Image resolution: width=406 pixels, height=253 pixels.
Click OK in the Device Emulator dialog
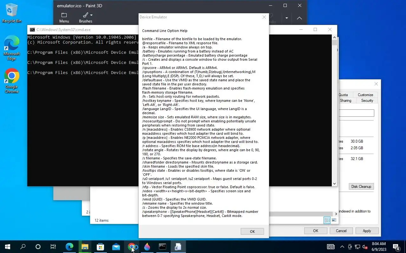point(252,231)
